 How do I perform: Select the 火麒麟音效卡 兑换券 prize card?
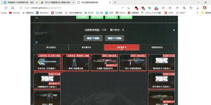(x=47, y=81)
